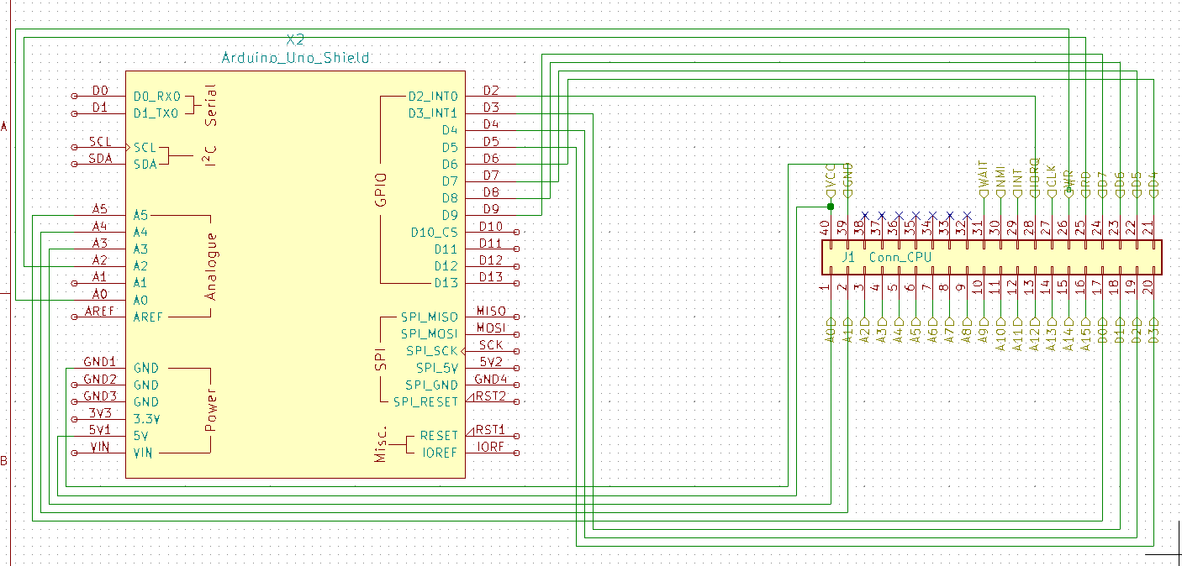This screenshot has width=1182, height=566.
Task: Select the GND1 pin label
Action: point(99,362)
